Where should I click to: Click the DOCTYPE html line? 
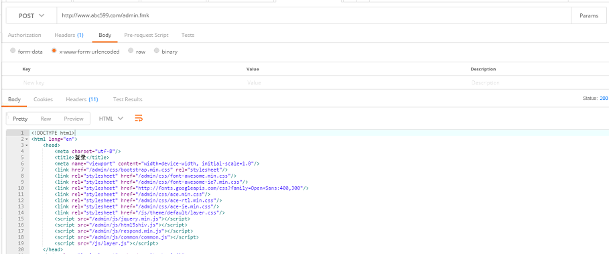pyautogui.click(x=53, y=133)
